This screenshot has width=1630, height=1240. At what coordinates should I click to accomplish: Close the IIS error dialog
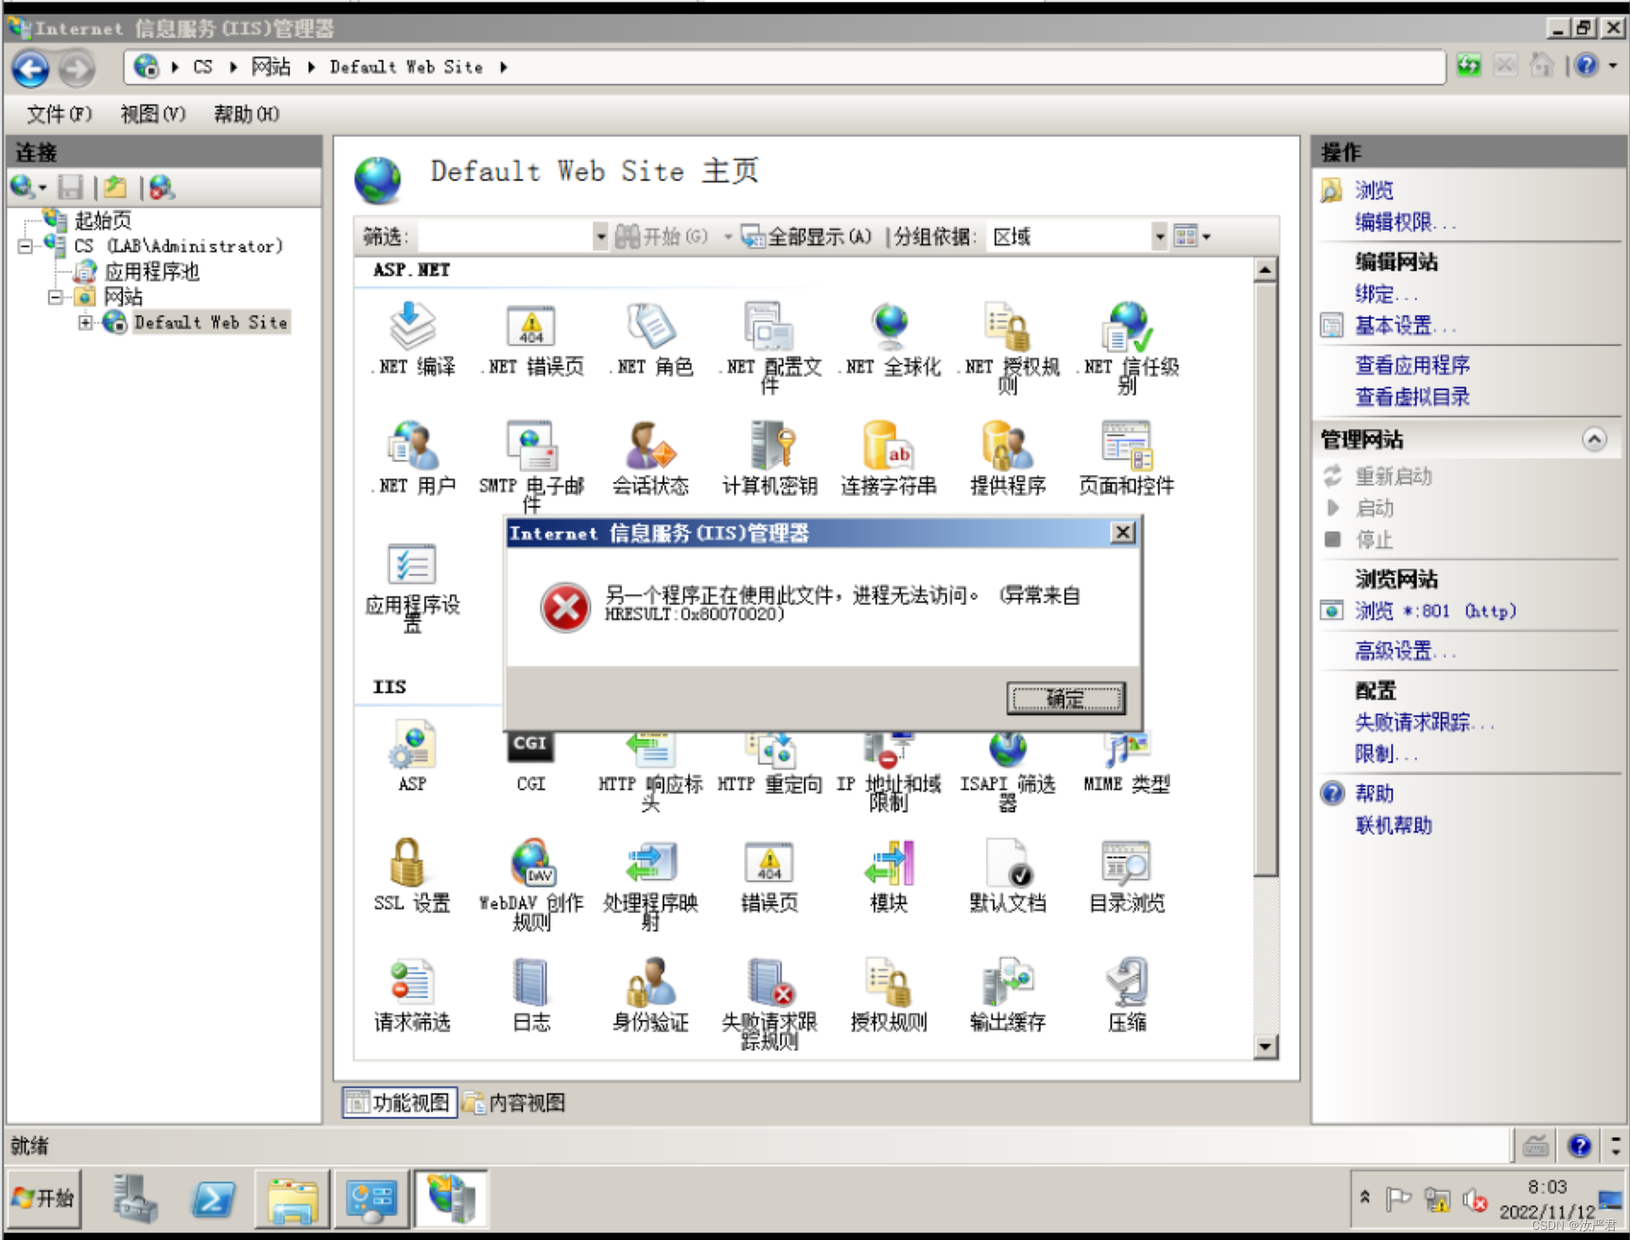point(1123,533)
